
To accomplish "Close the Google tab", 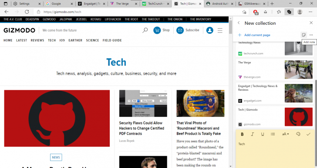I will pyautogui.click(x=72, y=3).
